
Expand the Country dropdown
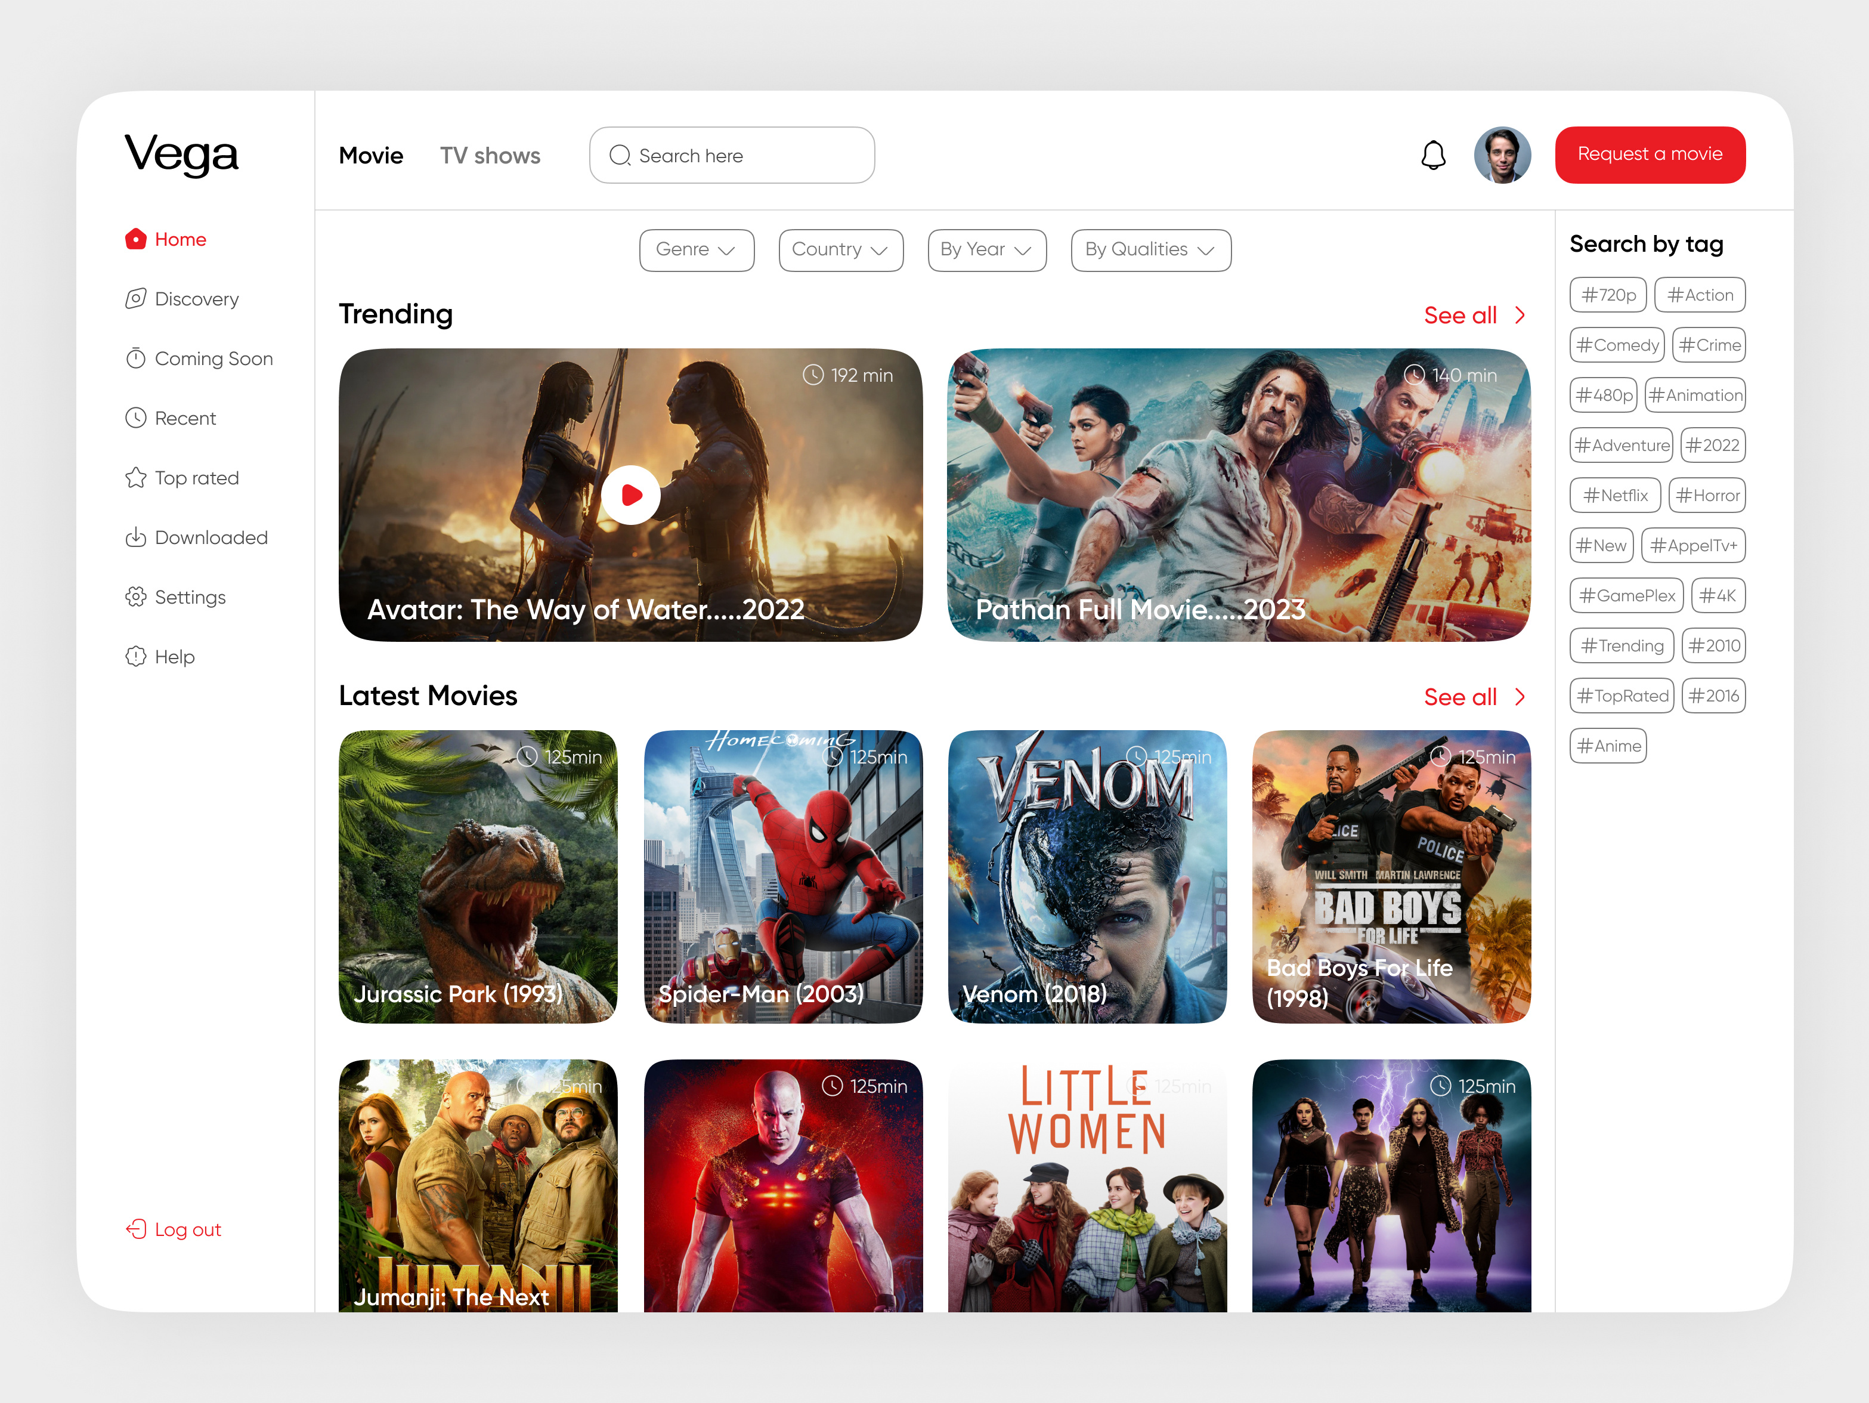[841, 250]
